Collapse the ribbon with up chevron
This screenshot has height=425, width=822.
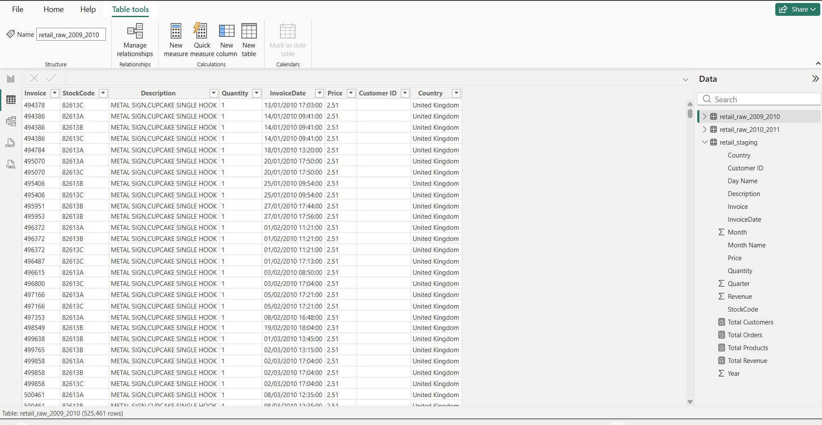(818, 63)
